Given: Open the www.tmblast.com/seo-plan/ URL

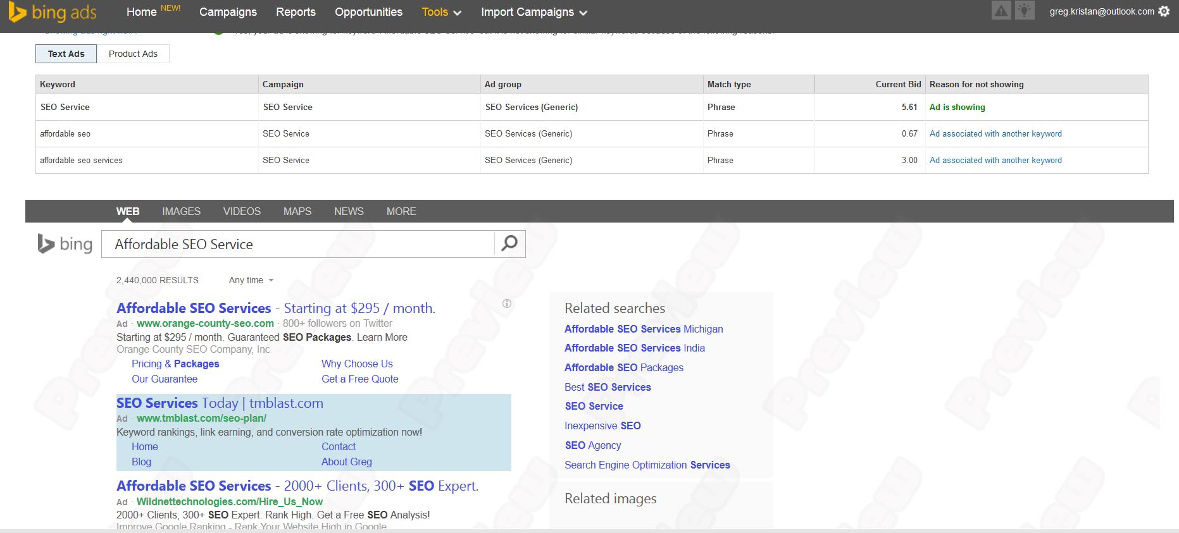Looking at the screenshot, I should coord(201,418).
